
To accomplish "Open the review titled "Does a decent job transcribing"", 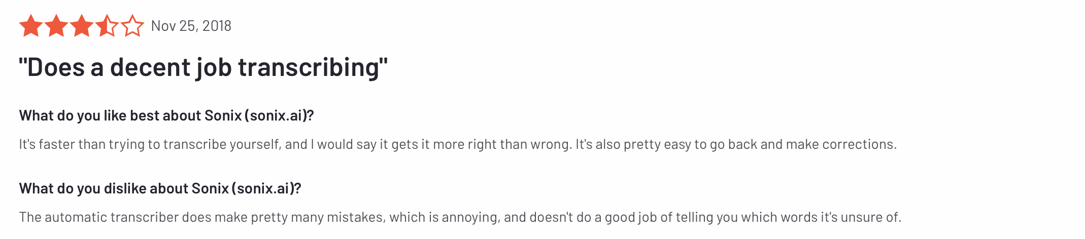I will tap(204, 67).
